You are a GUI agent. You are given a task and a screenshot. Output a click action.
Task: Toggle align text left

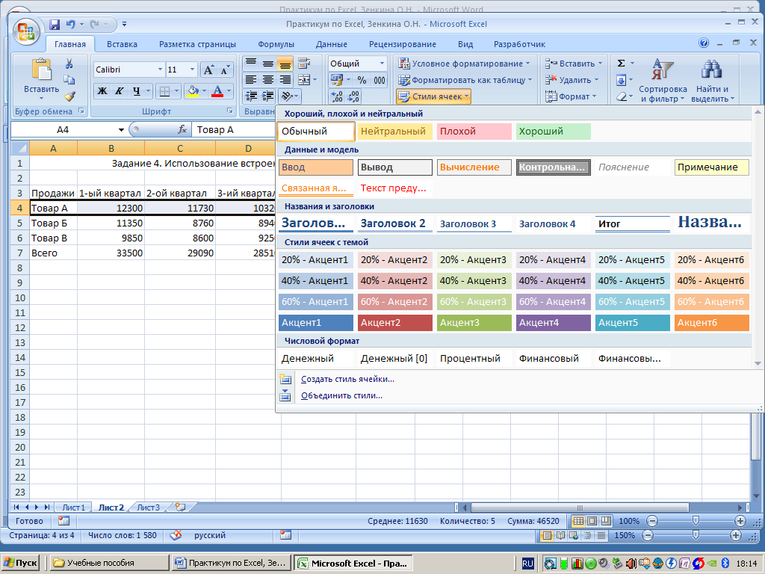tap(251, 80)
